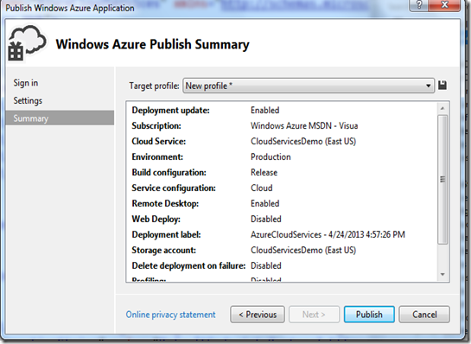Click the Service configuration Cloud value

(262, 188)
